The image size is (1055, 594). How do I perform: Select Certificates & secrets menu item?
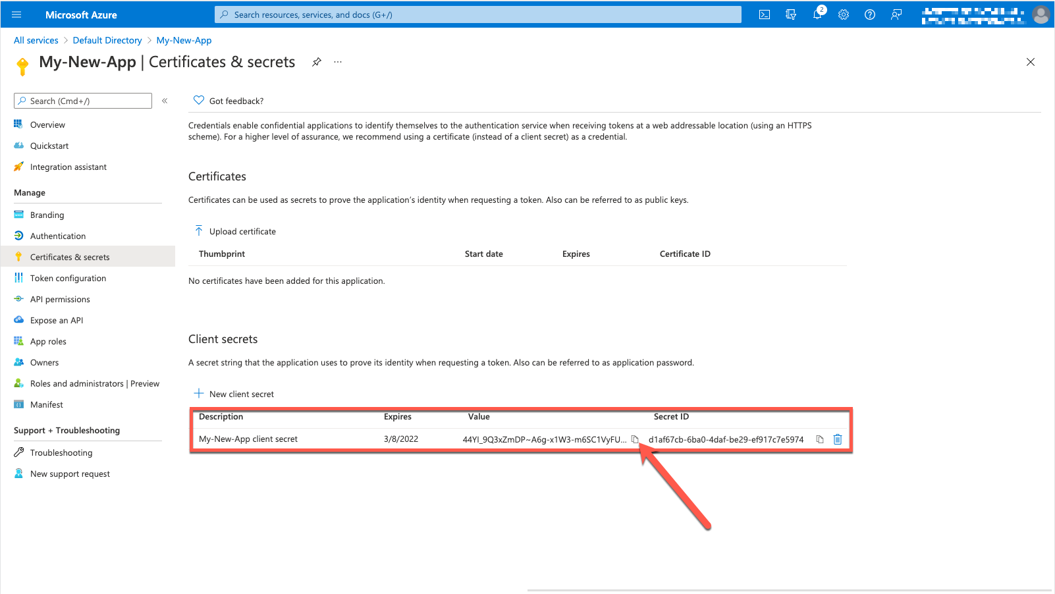point(88,257)
